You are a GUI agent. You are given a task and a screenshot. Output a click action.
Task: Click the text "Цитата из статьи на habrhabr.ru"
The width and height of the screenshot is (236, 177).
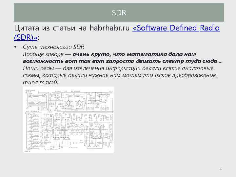pos(72,28)
